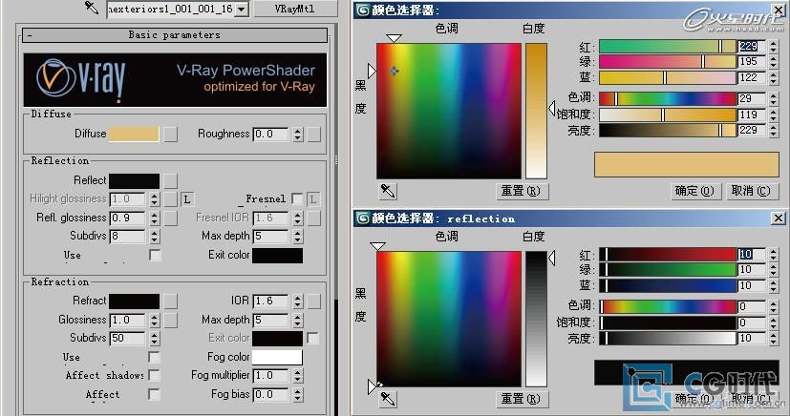
Task: Click the Reflection Max depth spinner
Action: point(298,237)
